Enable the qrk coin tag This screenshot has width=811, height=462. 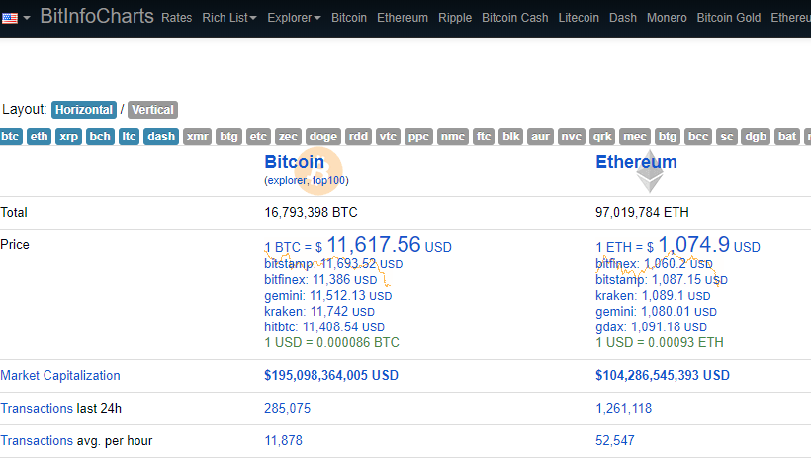coord(602,137)
